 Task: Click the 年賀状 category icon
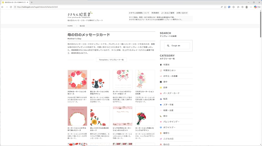161,65
